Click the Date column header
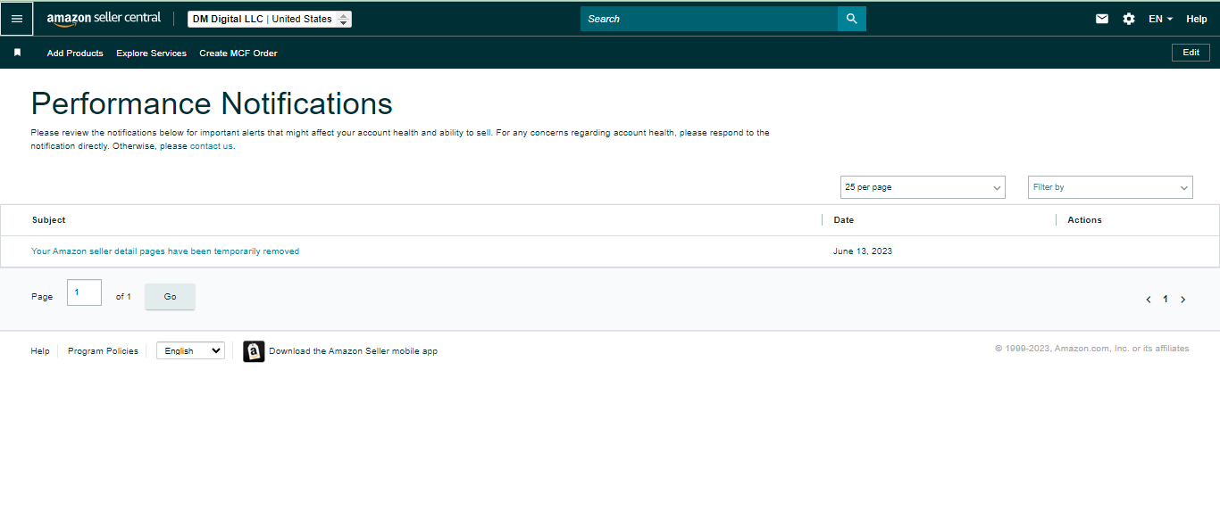Image resolution: width=1220 pixels, height=510 pixels. point(844,220)
